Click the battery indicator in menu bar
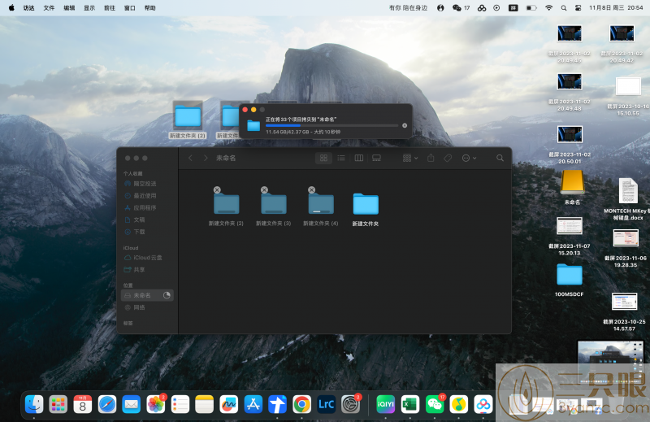Image resolution: width=650 pixels, height=422 pixels. pyautogui.click(x=531, y=8)
